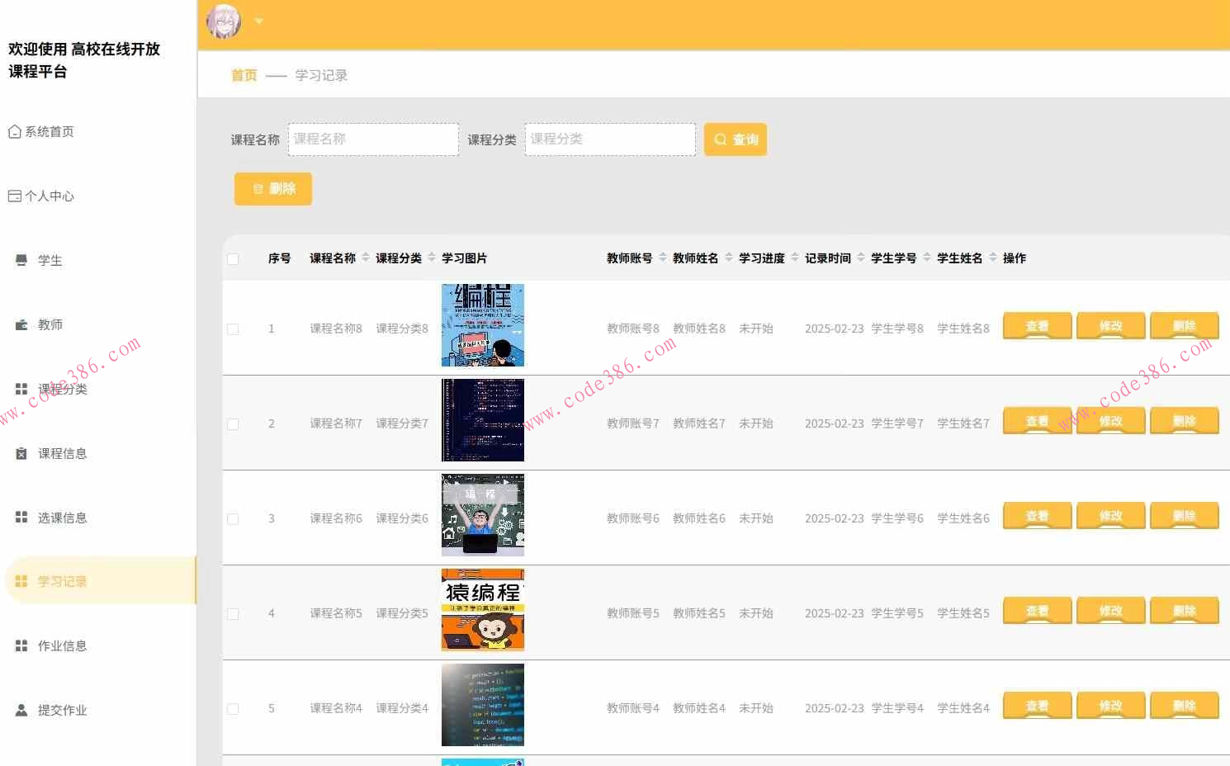This screenshot has width=1230, height=766.
Task: Open the 教师 section in the sidebar
Action: (x=50, y=324)
